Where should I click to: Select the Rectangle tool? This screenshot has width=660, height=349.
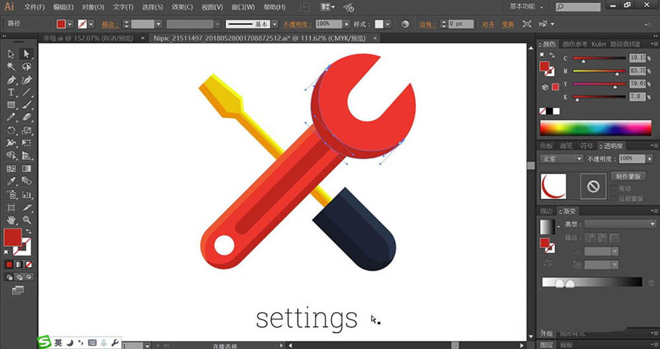click(x=11, y=105)
